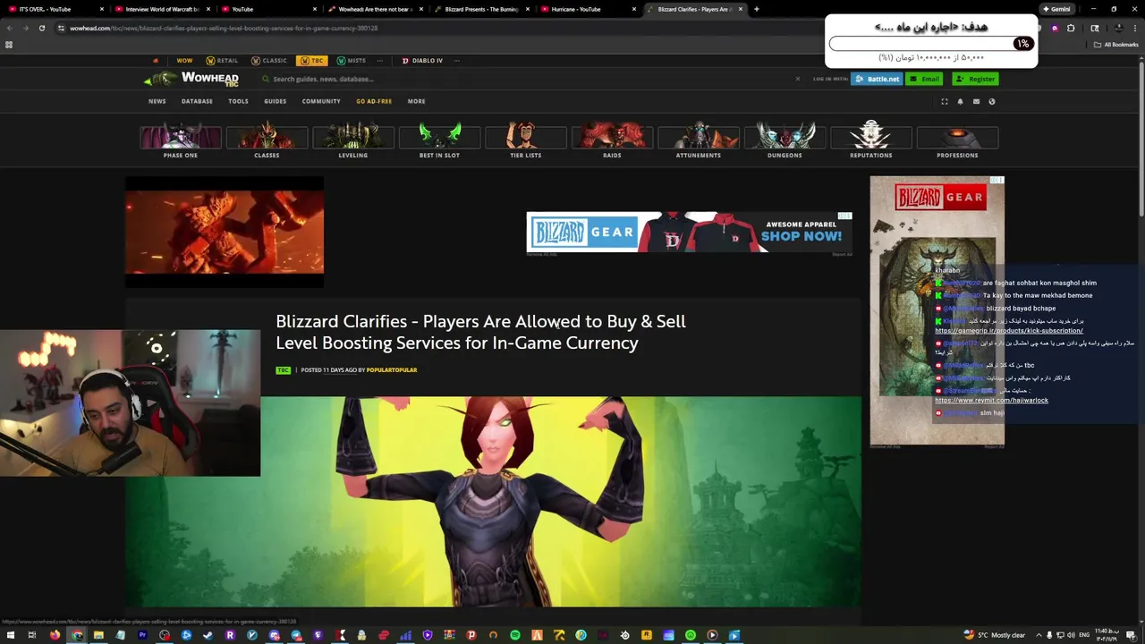
Task: Expand more games ellipsis after Diablo IV
Action: [x=457, y=61]
